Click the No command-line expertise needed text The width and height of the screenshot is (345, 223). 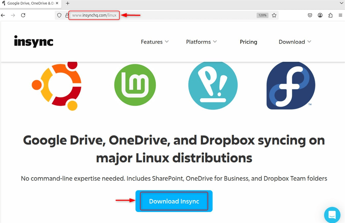(x=174, y=178)
